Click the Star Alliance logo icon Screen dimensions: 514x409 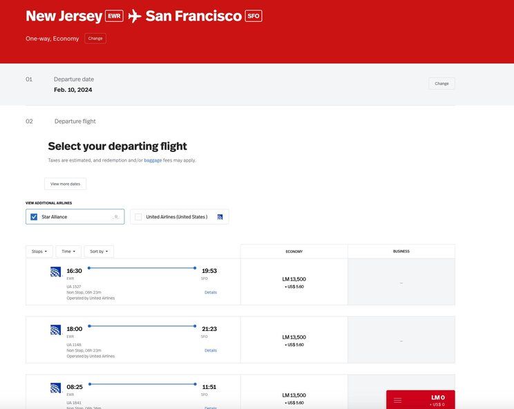coord(116,217)
